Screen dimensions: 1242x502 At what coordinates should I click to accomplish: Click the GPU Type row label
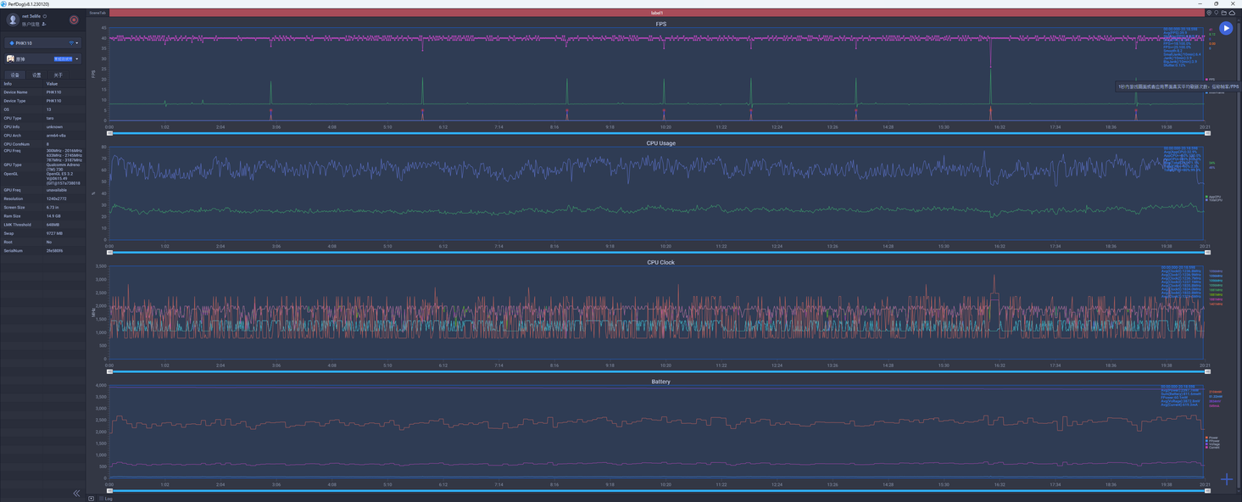tap(12, 165)
